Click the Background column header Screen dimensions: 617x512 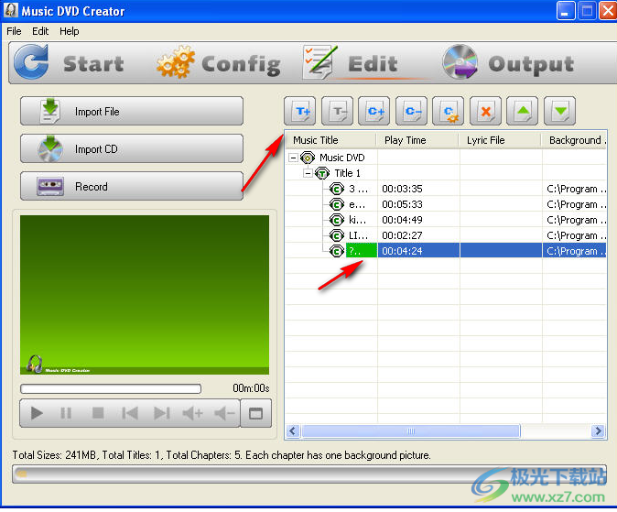coord(574,140)
